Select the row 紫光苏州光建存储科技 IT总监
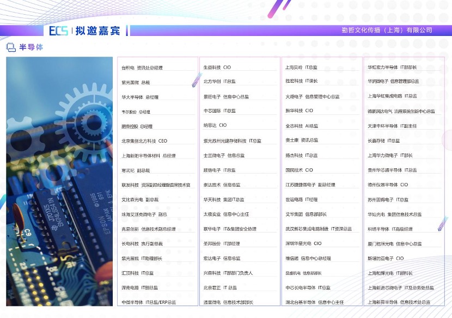 click(x=233, y=140)
